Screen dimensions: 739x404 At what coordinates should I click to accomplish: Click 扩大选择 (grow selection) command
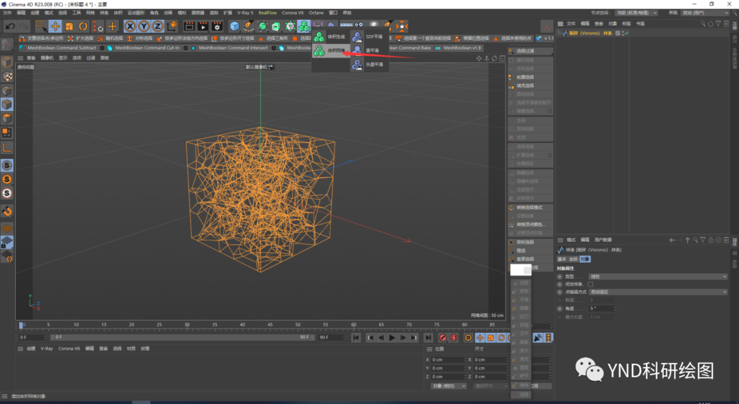[x=81, y=38]
